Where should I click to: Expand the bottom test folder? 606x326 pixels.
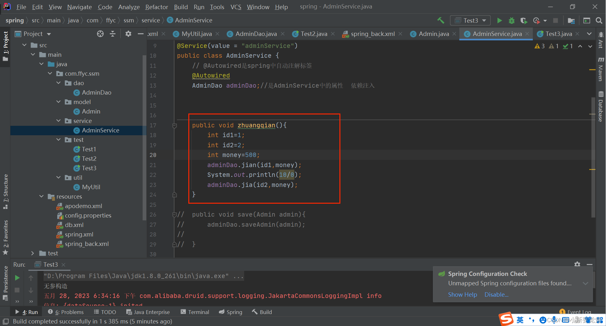(x=33, y=253)
